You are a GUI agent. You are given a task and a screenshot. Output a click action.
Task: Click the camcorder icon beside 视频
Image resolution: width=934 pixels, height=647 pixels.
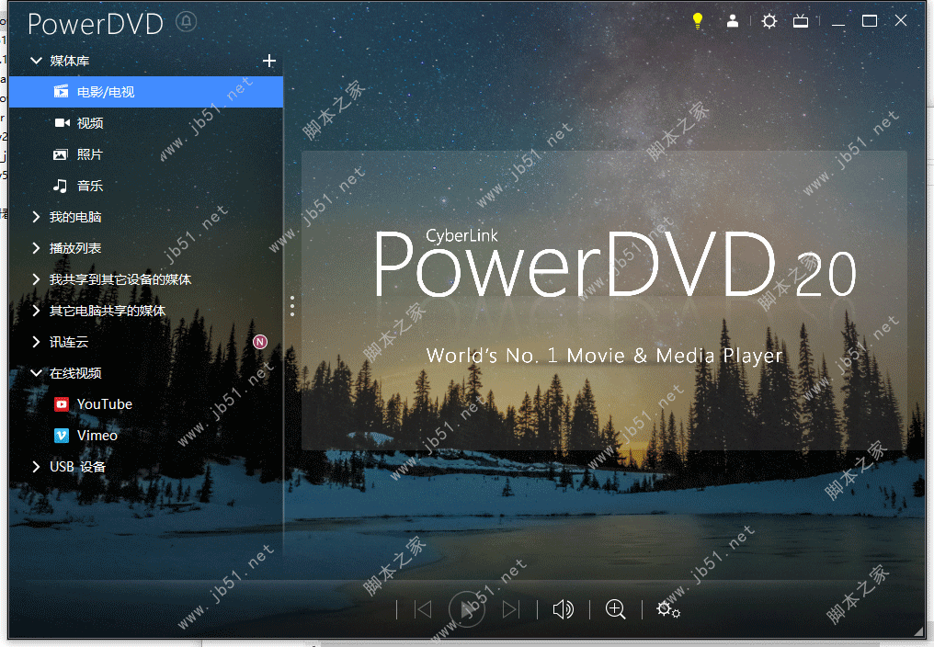62,123
